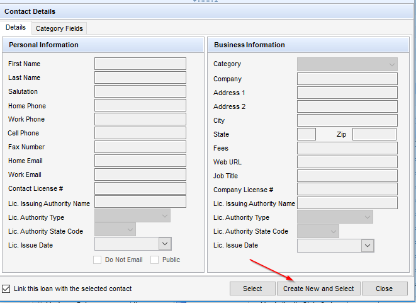This screenshot has height=303, width=416.
Task: Expand business Lic. Authority Type dropdown
Action: (335, 217)
